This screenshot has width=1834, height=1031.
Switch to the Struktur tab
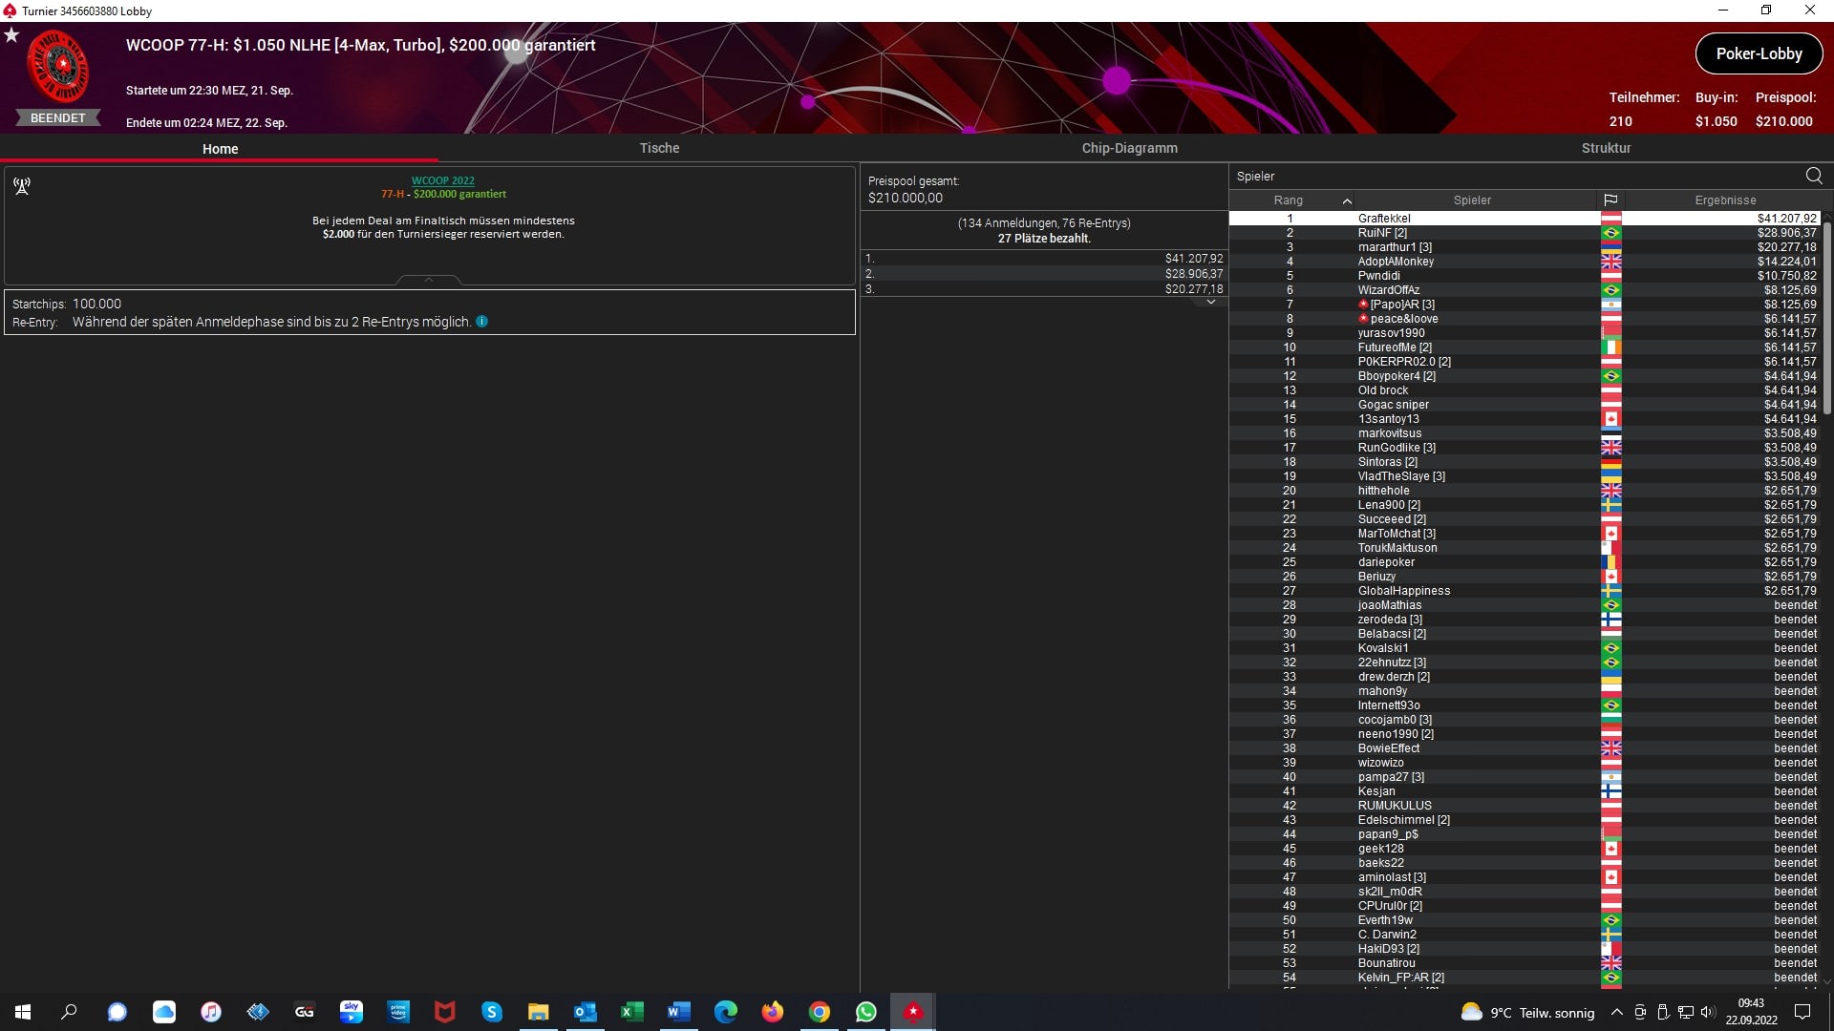pyautogui.click(x=1606, y=148)
